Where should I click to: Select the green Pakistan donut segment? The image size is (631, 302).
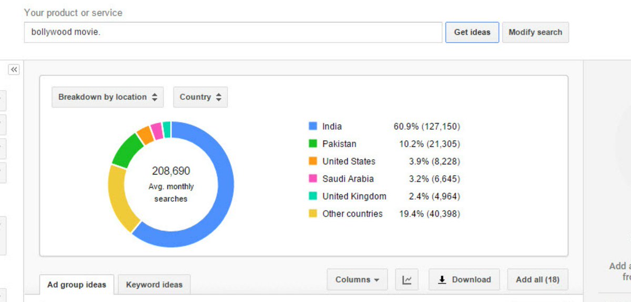click(127, 149)
